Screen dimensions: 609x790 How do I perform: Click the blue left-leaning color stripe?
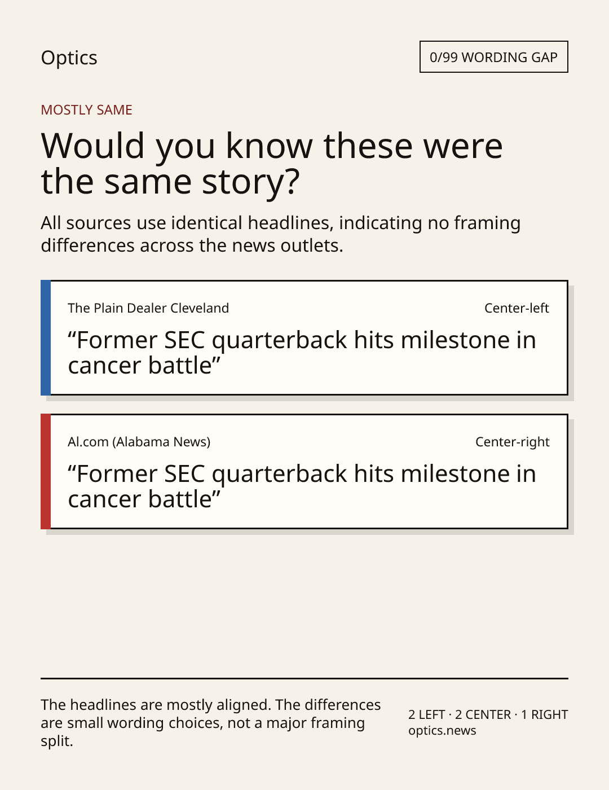tap(46, 337)
